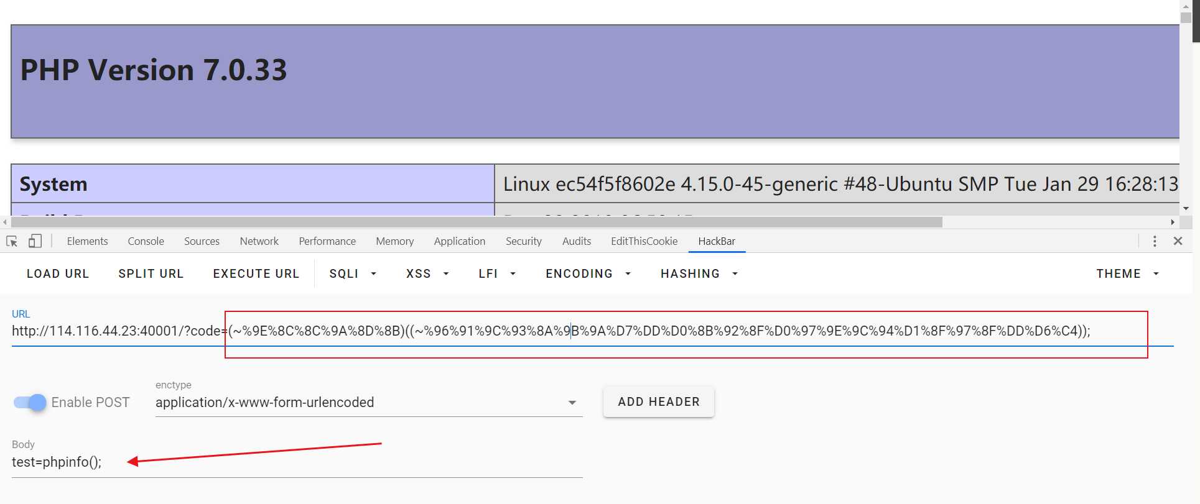Toggle the device toolbar icon
The height and width of the screenshot is (504, 1200).
pos(35,241)
